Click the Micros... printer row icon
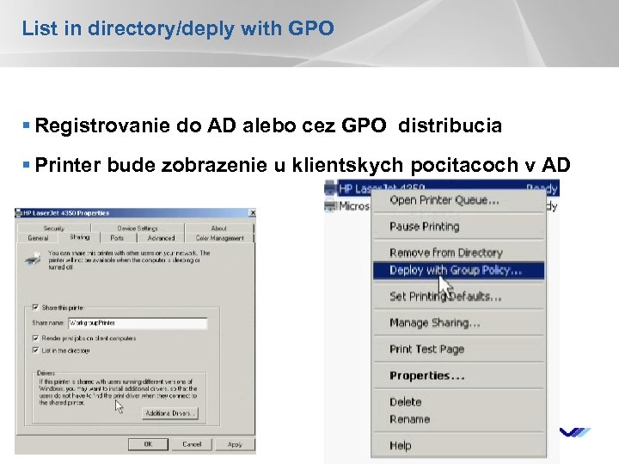Screen dimensions: 619x464 point(330,206)
